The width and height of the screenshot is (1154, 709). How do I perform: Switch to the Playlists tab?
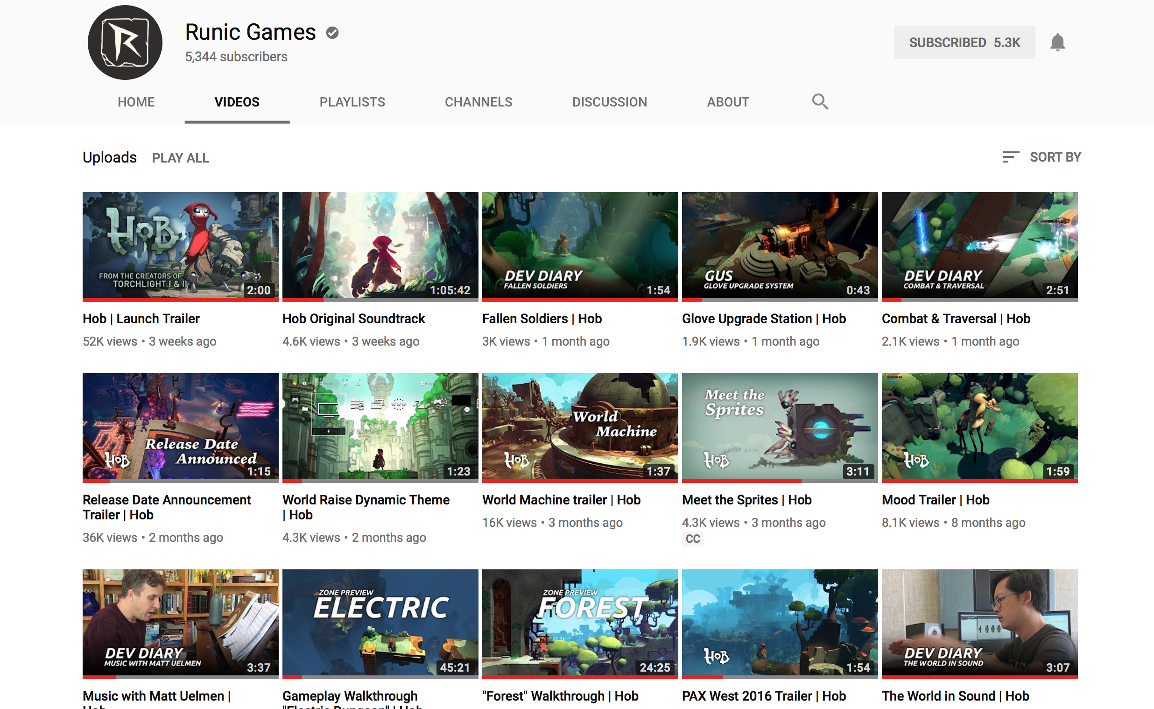[x=352, y=102]
